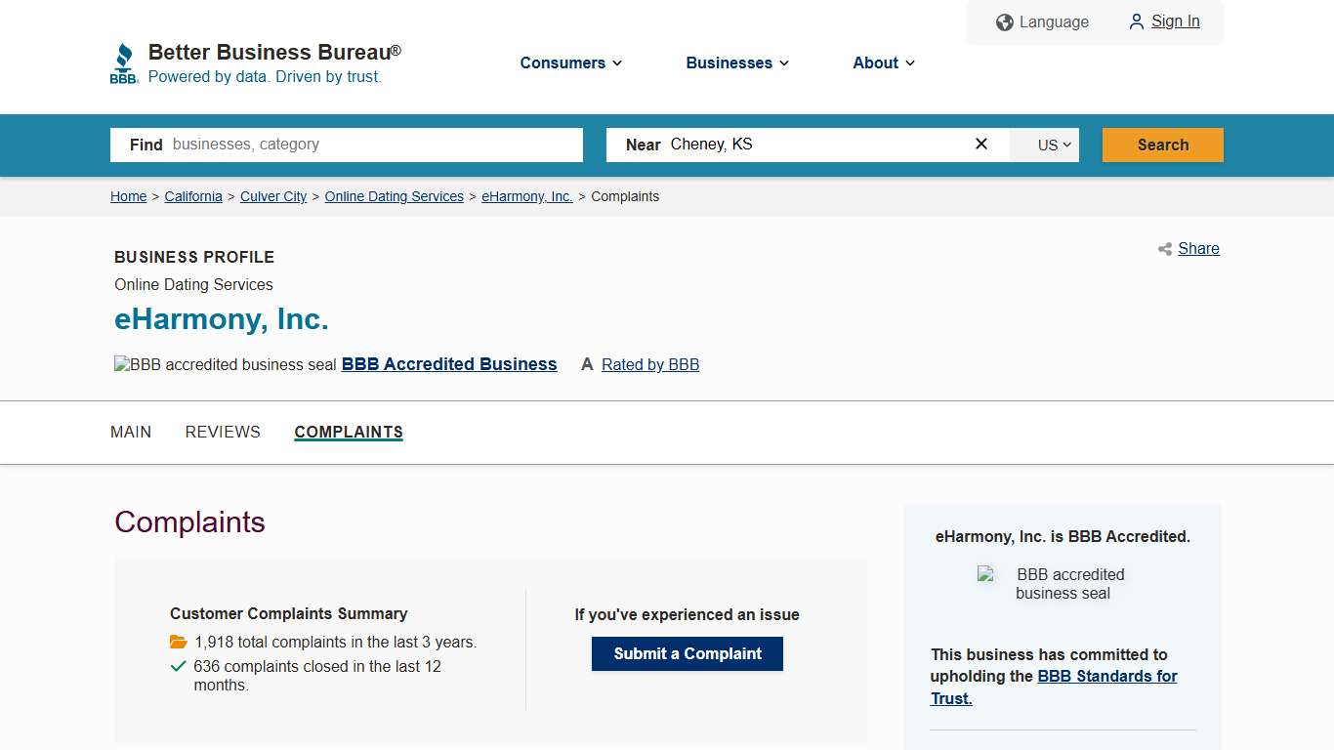Follow the Culver City breadcrumb link
Screen dimensions: 1334x750
pyautogui.click(x=272, y=196)
